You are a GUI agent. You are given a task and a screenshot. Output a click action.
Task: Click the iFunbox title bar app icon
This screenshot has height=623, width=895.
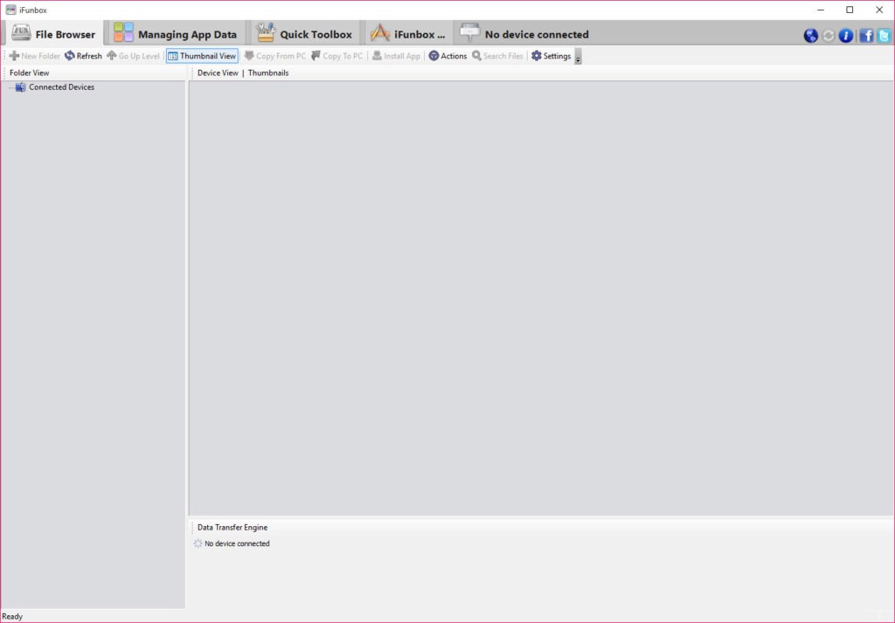10,10
